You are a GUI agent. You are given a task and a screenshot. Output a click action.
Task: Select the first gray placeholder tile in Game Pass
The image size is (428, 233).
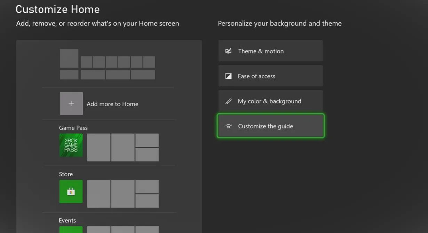point(99,148)
